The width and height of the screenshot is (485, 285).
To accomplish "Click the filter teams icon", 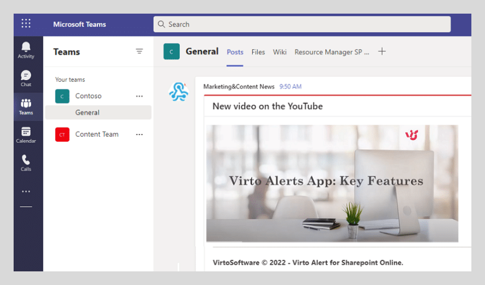I will (140, 51).
